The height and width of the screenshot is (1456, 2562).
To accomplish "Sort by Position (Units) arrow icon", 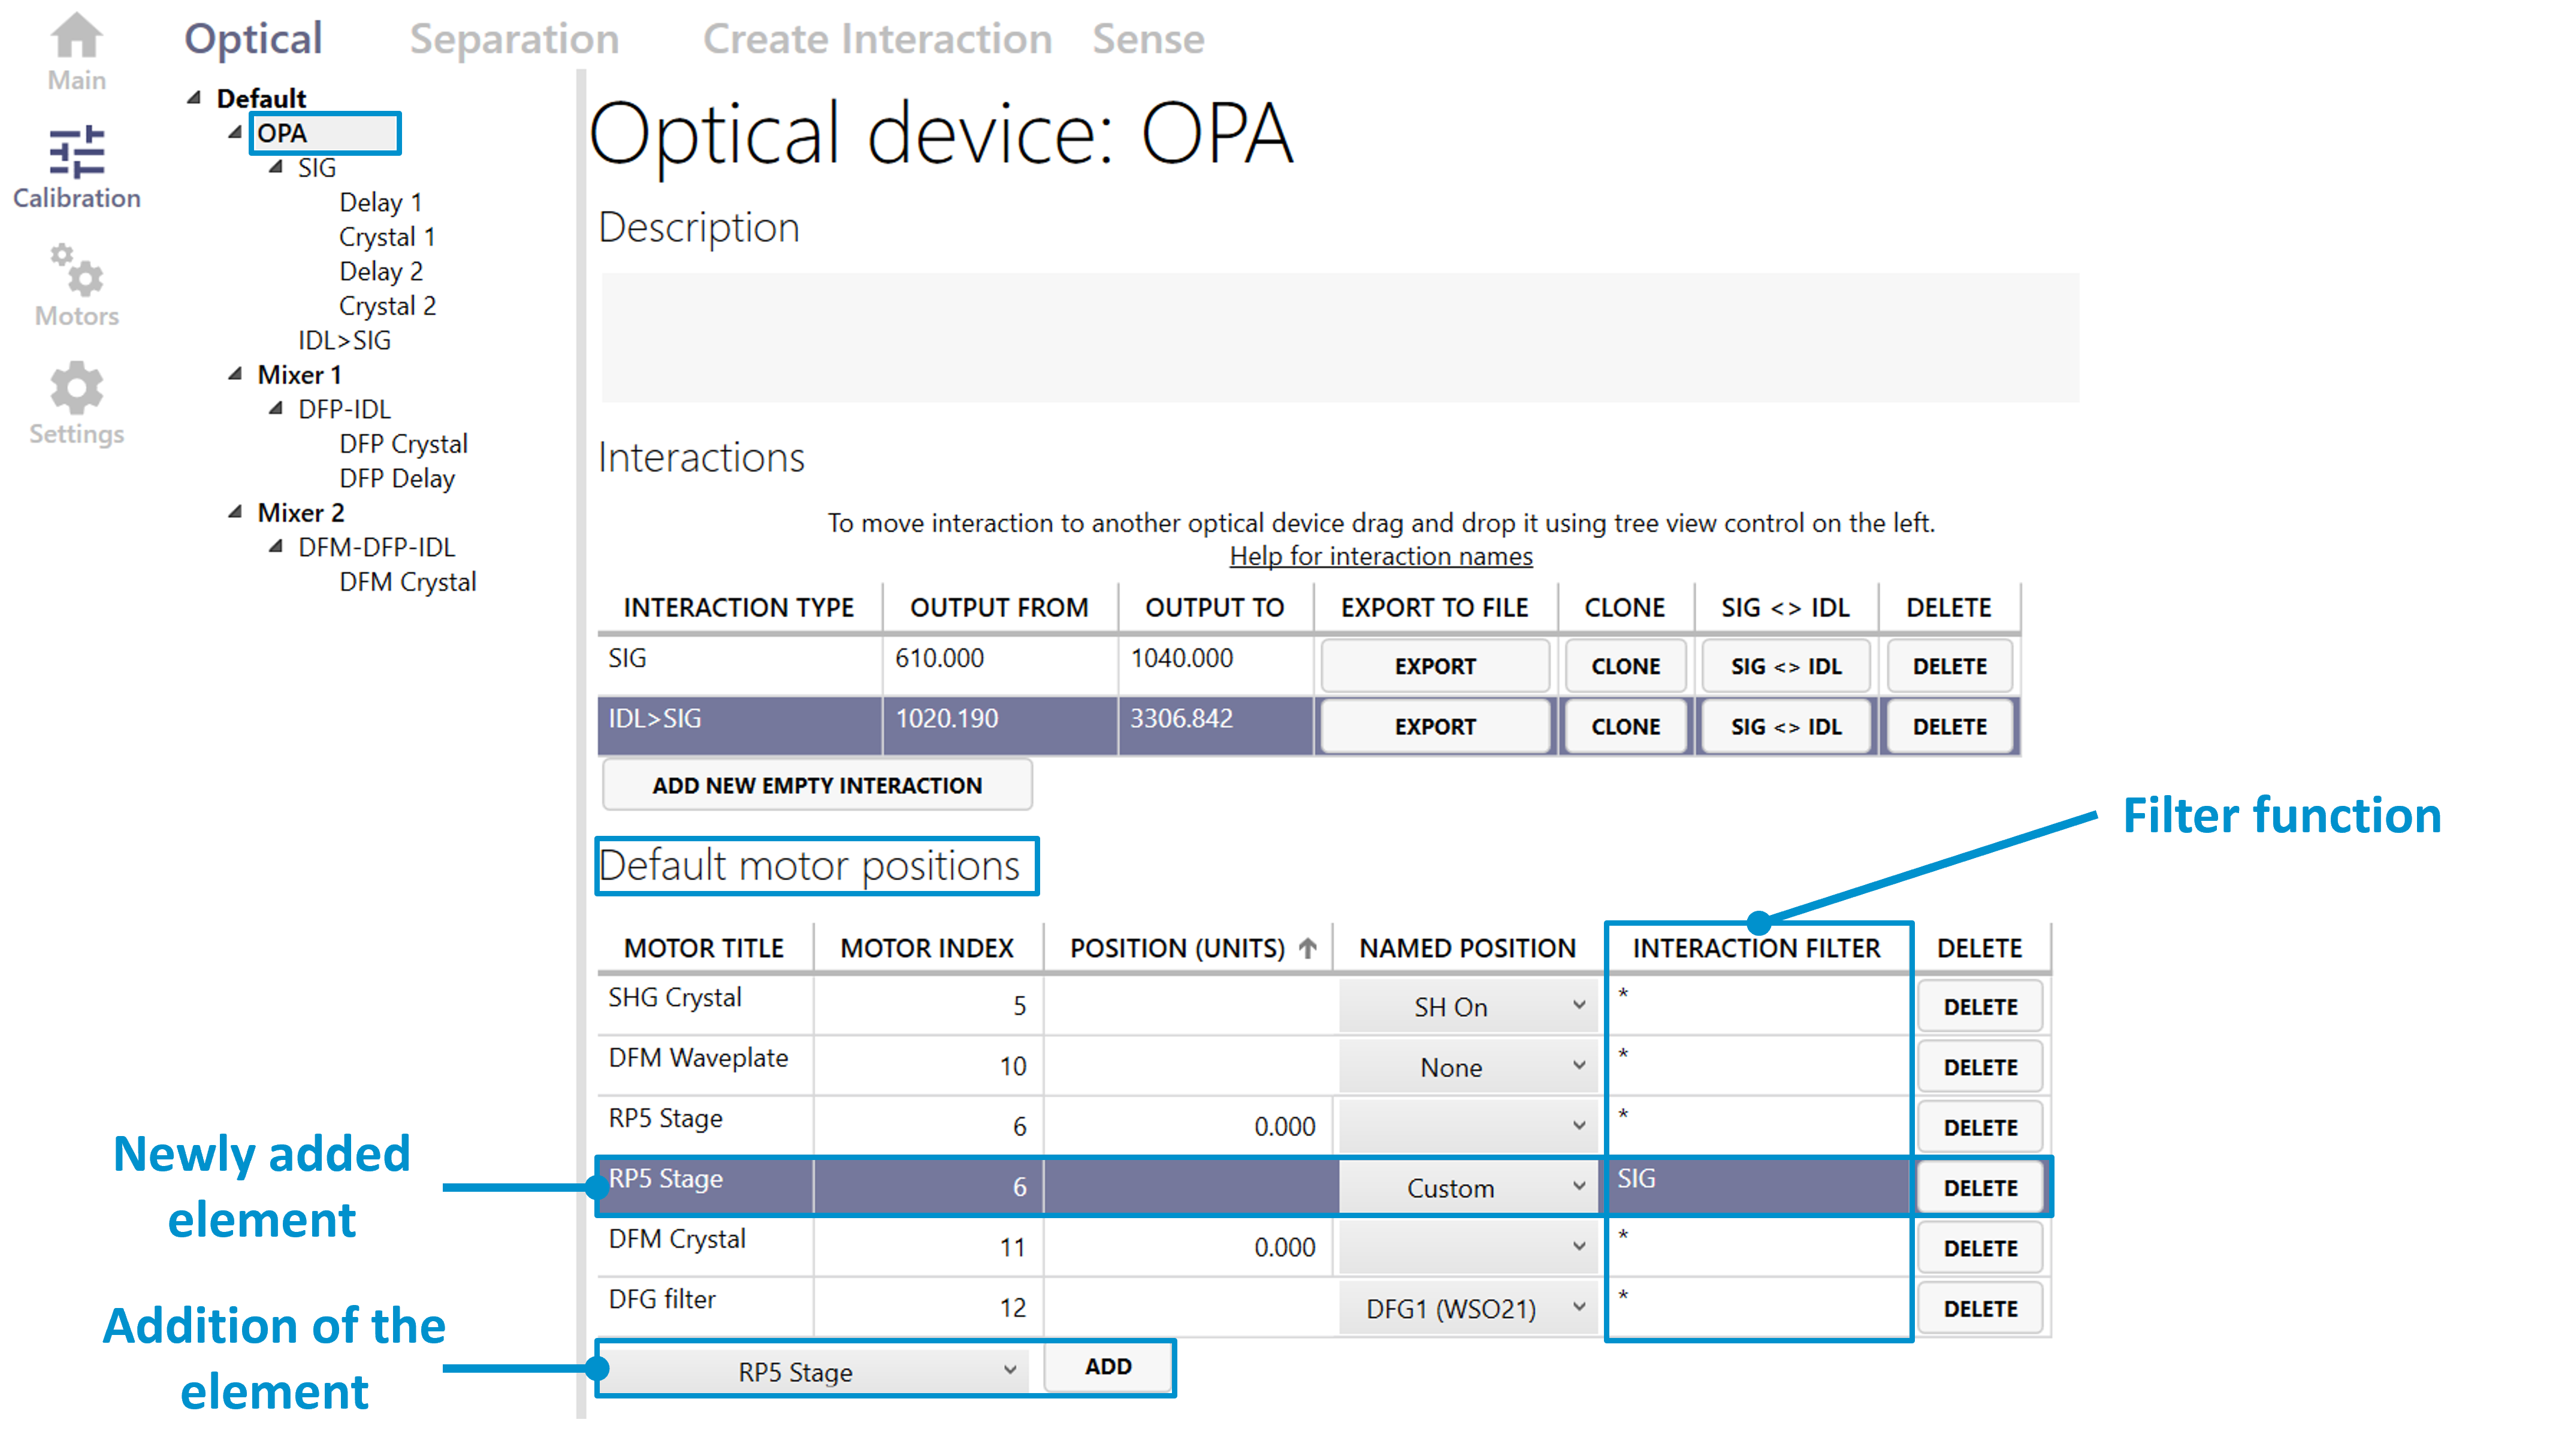I will coord(1307,948).
